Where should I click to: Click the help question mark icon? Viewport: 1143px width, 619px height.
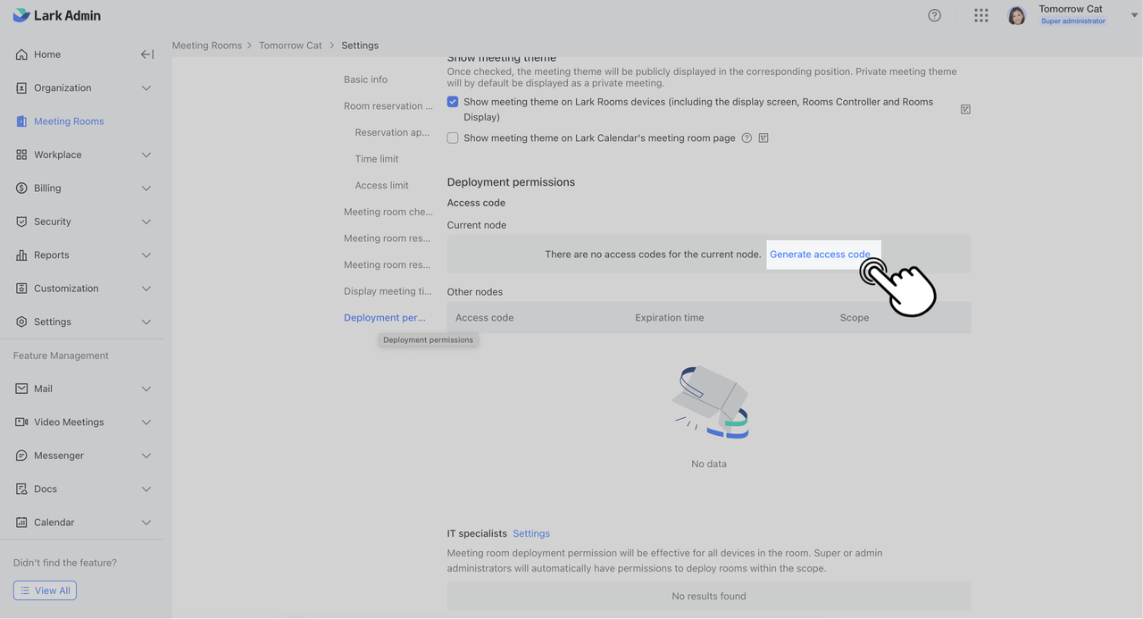[934, 15]
